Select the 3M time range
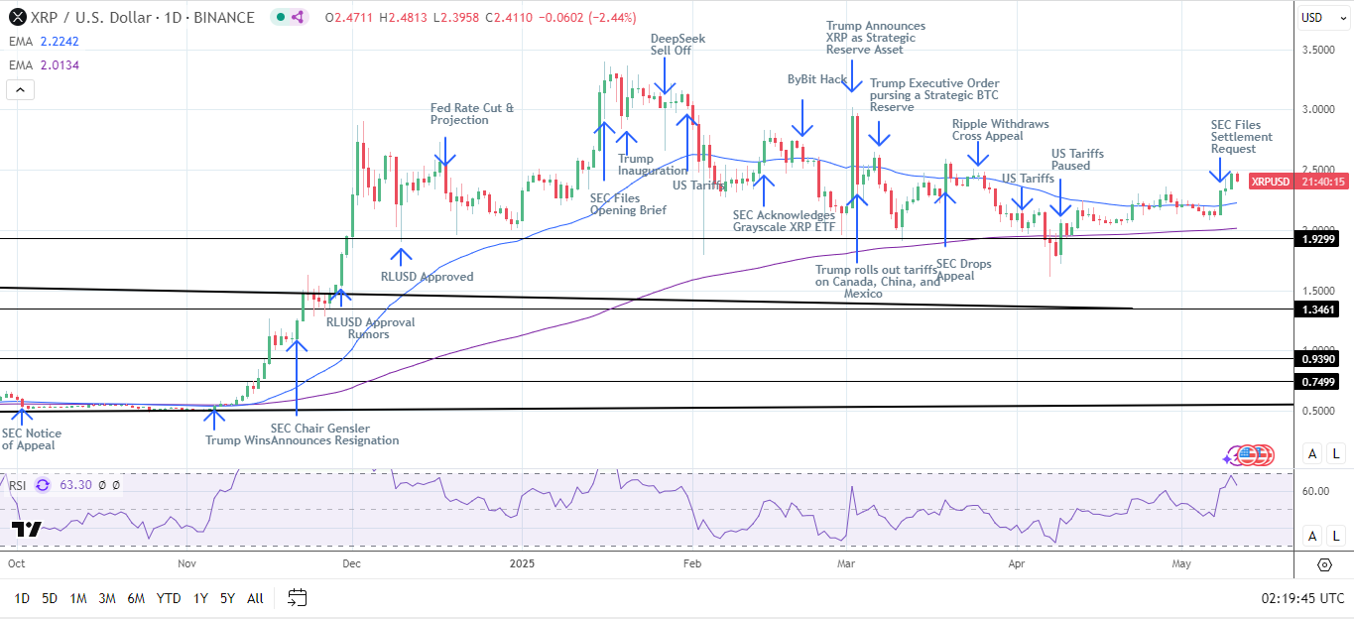This screenshot has width=1354, height=619. click(107, 598)
